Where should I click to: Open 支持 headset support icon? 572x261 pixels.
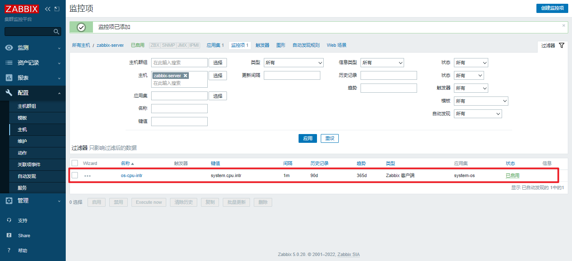tap(9, 220)
